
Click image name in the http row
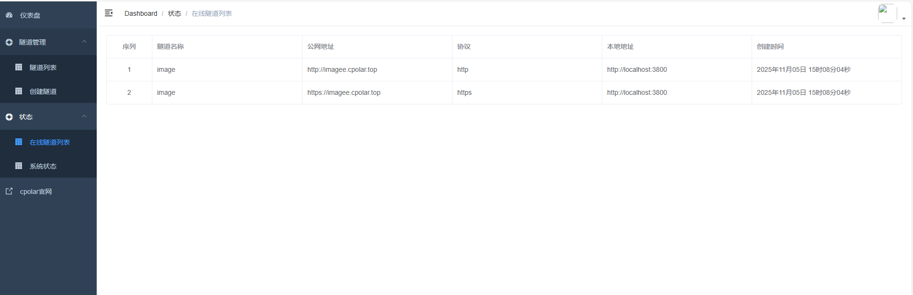pos(166,69)
